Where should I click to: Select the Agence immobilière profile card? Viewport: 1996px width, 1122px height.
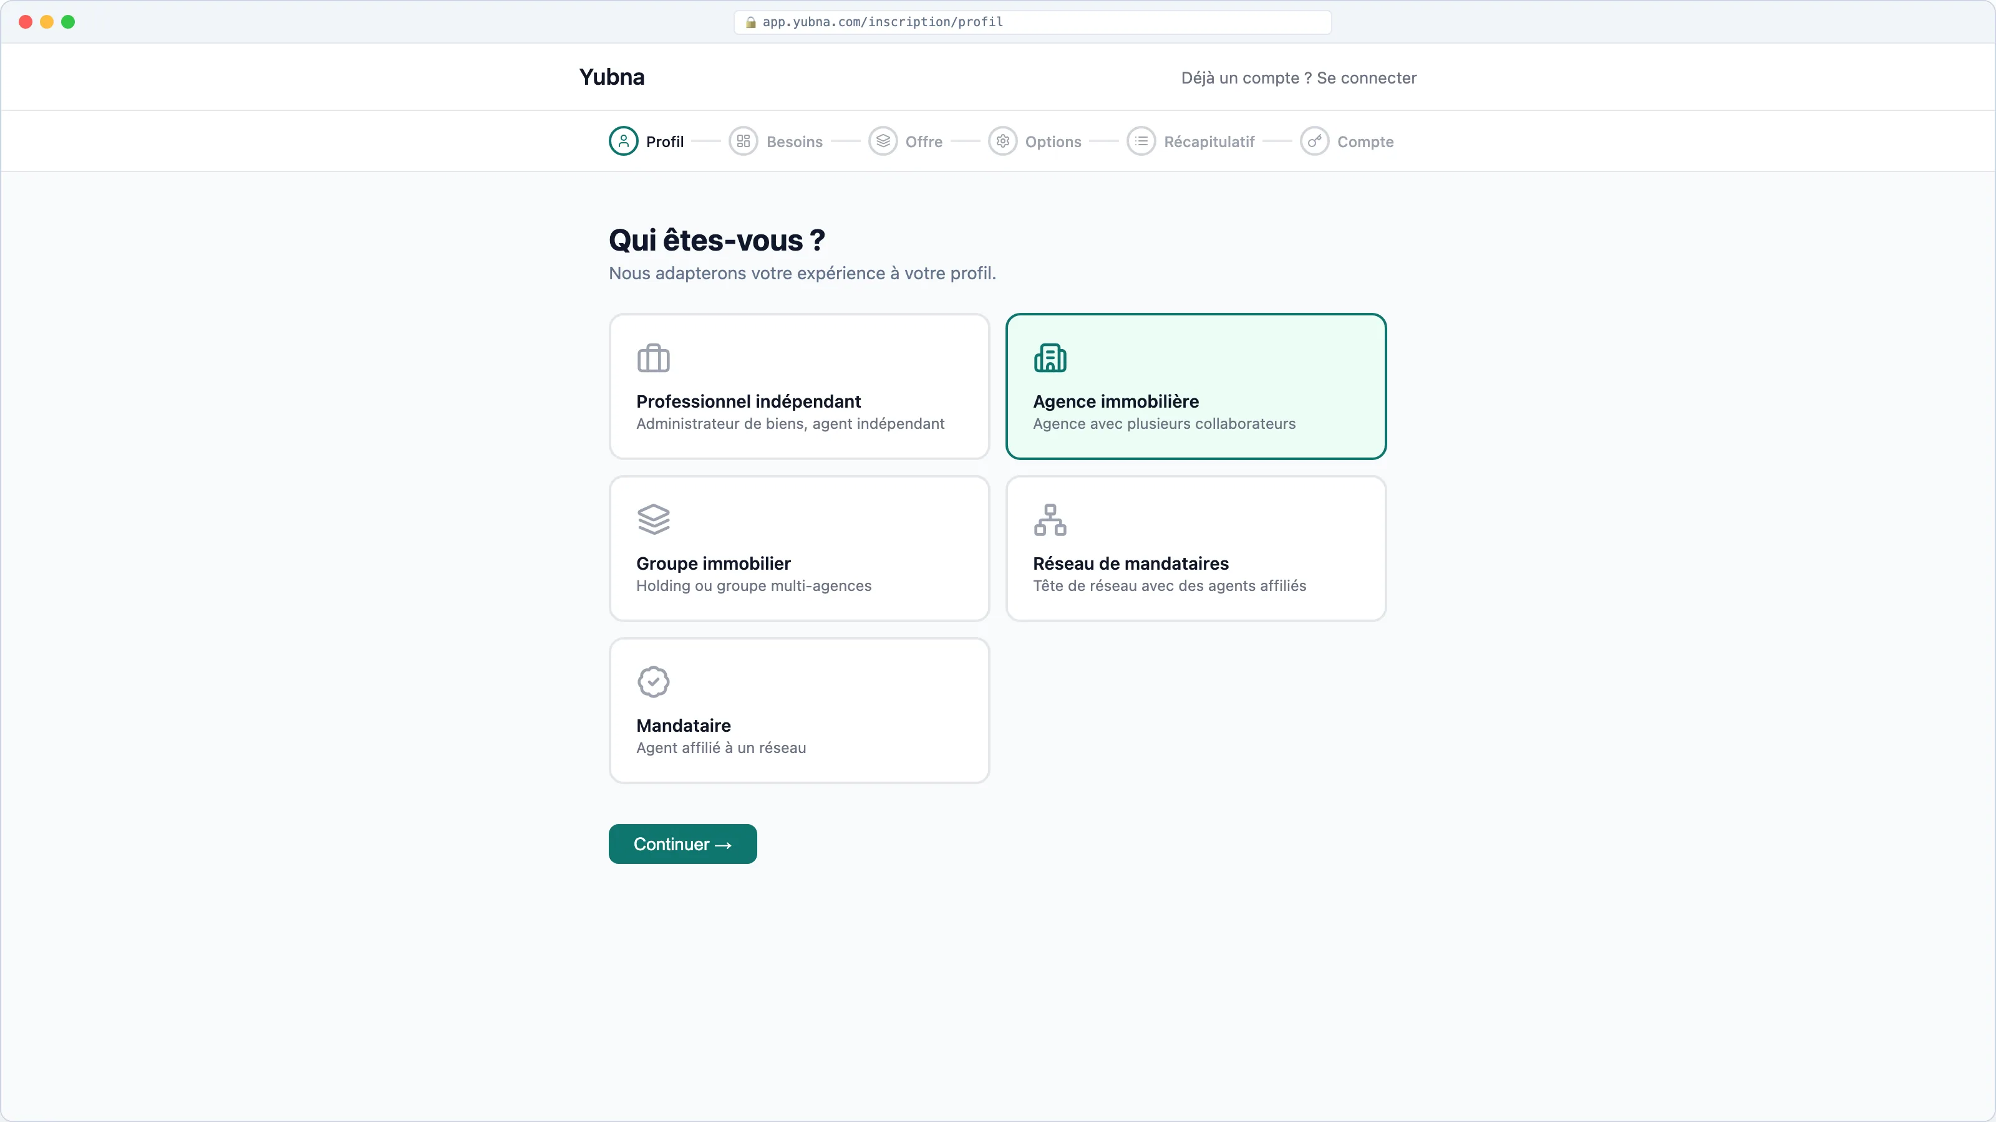coord(1196,386)
